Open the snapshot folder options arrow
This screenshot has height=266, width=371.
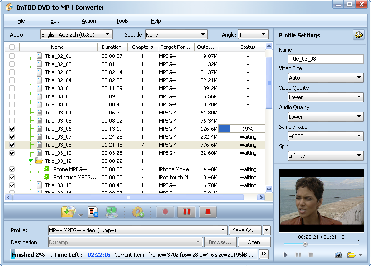point(361,255)
